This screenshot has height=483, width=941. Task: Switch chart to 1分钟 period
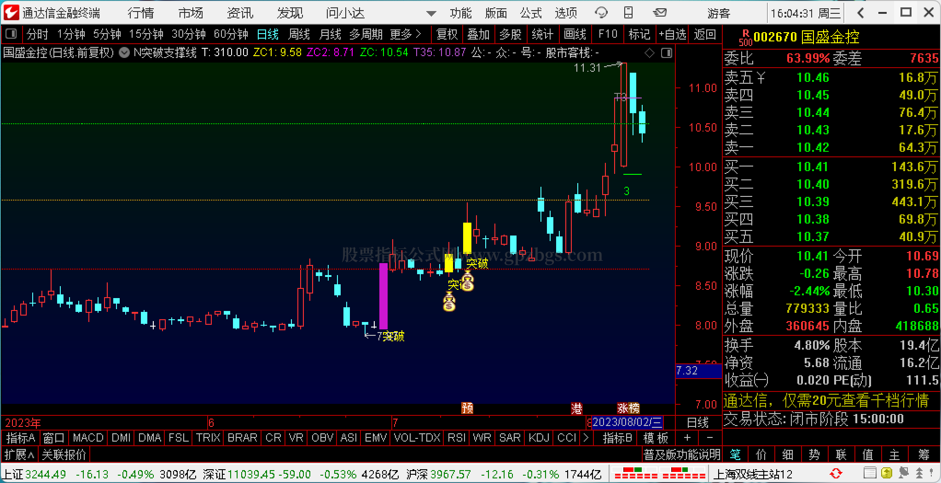coord(71,34)
